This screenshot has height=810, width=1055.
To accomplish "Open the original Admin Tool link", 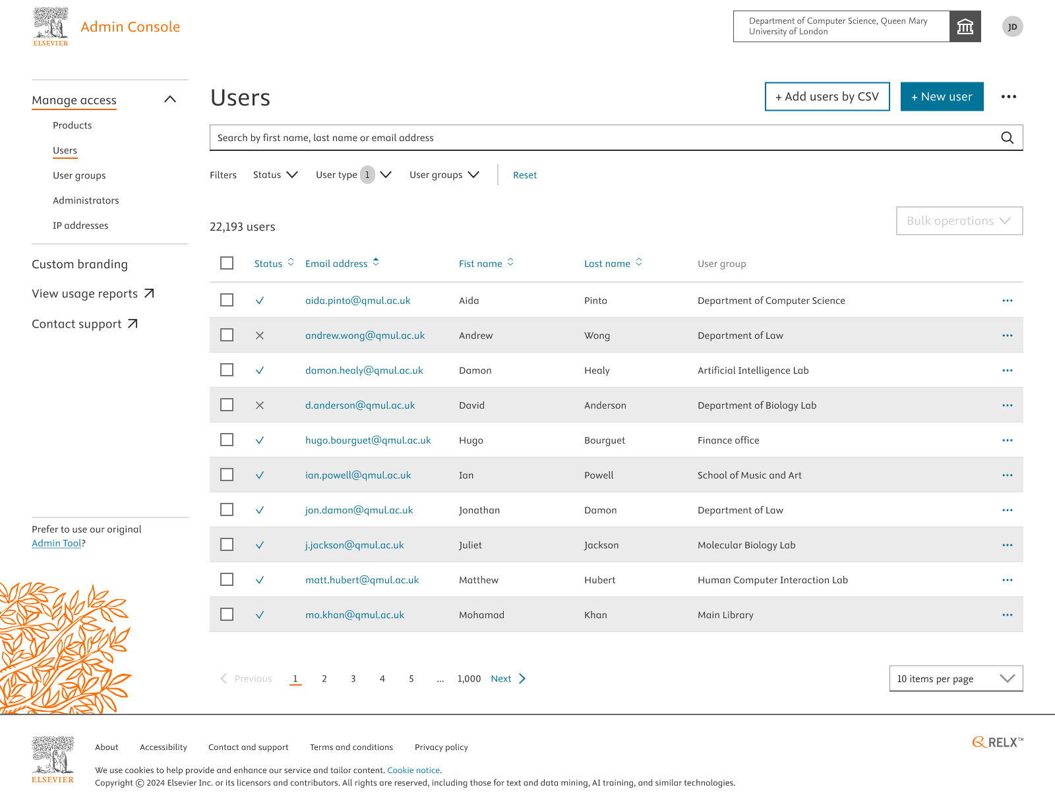I will 57,543.
